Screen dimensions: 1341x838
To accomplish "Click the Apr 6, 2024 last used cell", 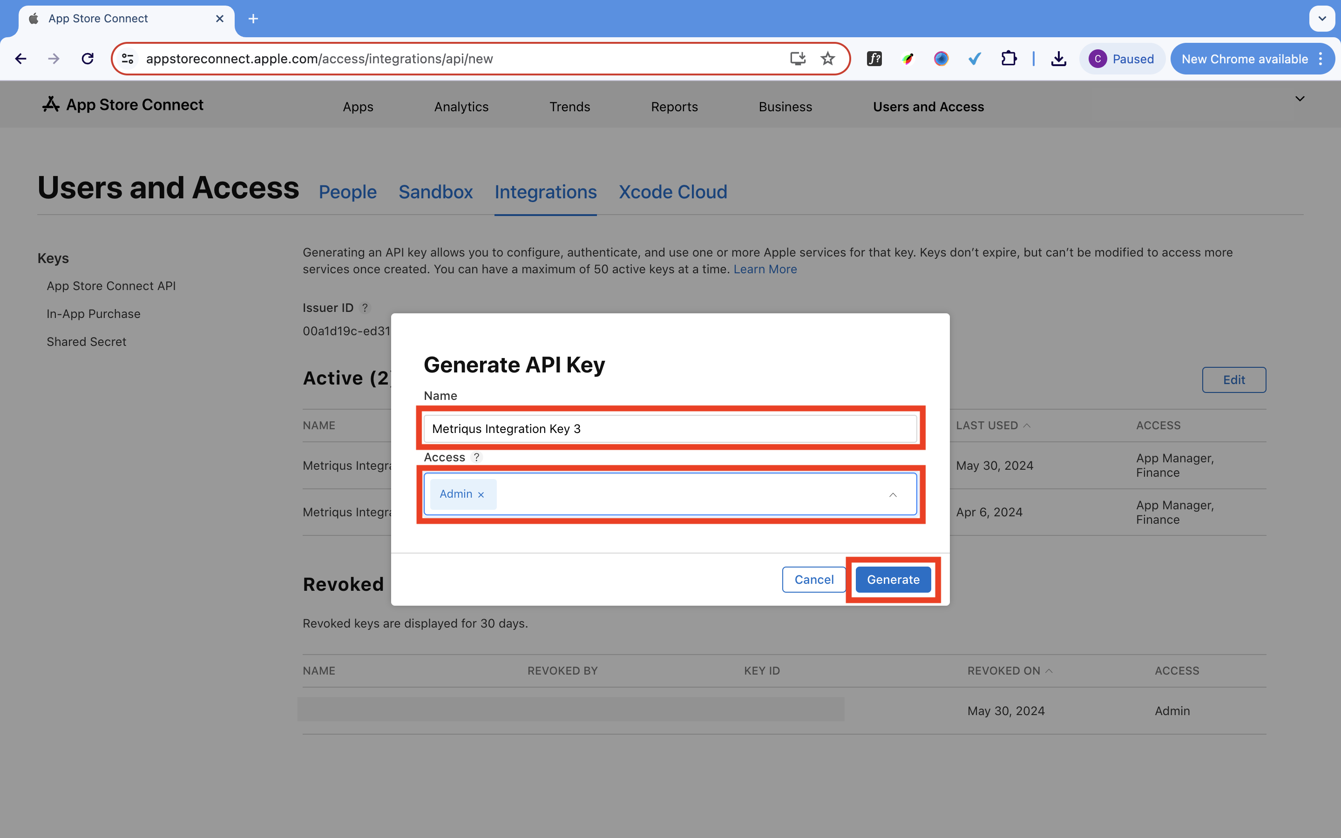I will 989,512.
